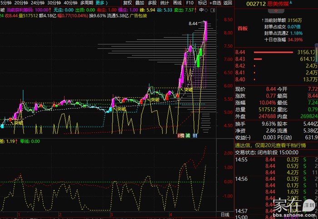This screenshot has width=318, height=219.
Task: Click the 中 icon in indicator row
Action: [x=201, y=10]
